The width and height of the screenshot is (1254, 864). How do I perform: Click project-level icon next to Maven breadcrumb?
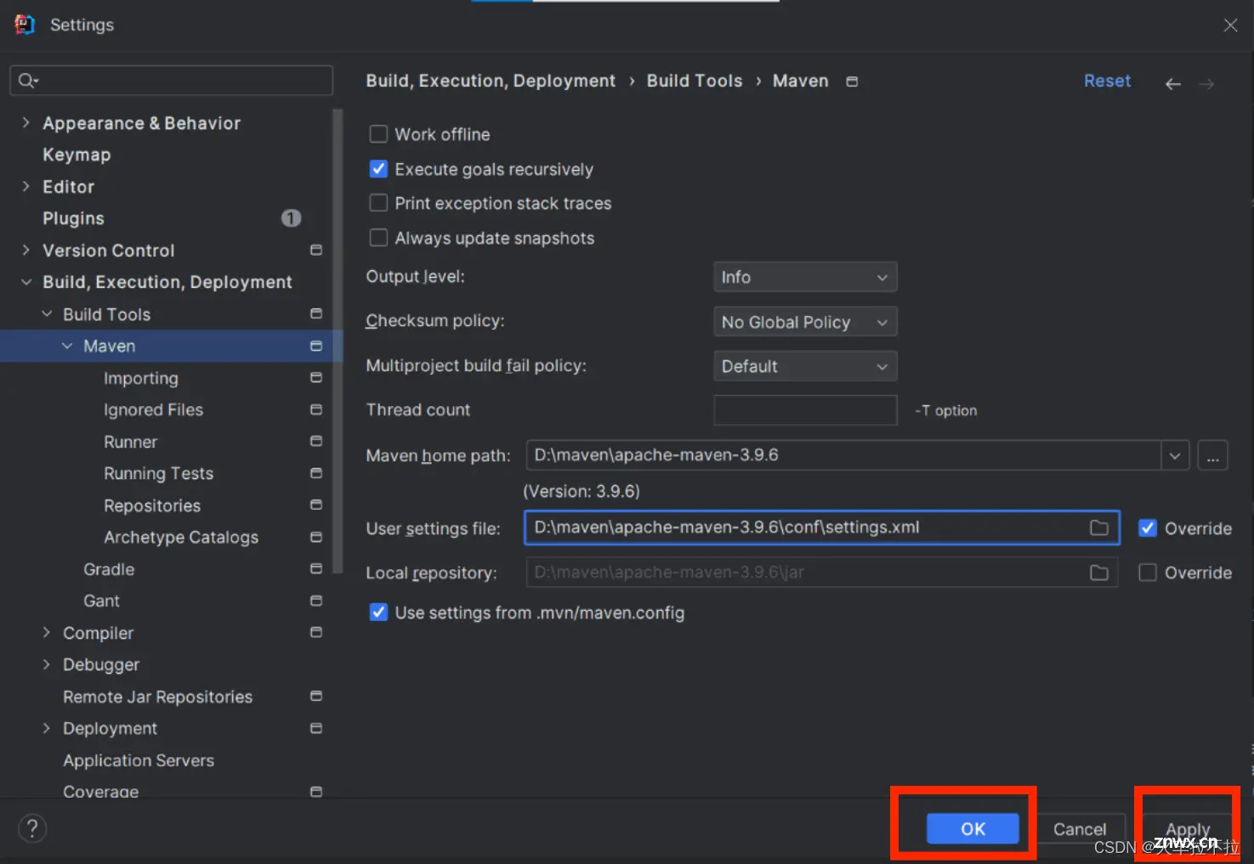(x=852, y=82)
